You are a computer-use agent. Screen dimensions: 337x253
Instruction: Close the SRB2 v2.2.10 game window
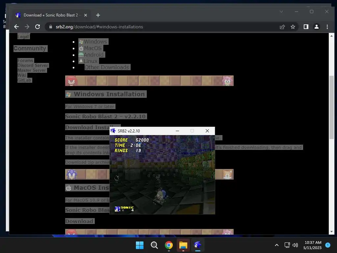207,131
